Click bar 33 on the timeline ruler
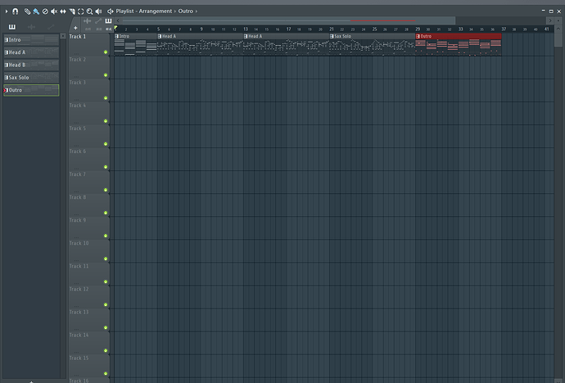This screenshot has height=383, width=565. [460, 29]
